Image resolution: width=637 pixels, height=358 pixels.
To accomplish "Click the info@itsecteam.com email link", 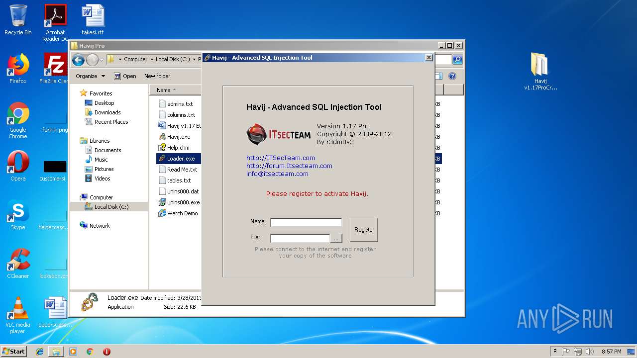I will (277, 174).
